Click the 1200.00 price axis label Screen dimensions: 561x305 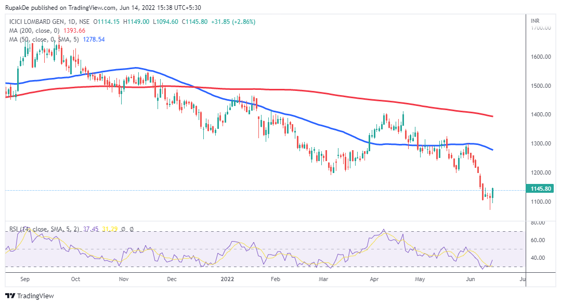(x=541, y=173)
